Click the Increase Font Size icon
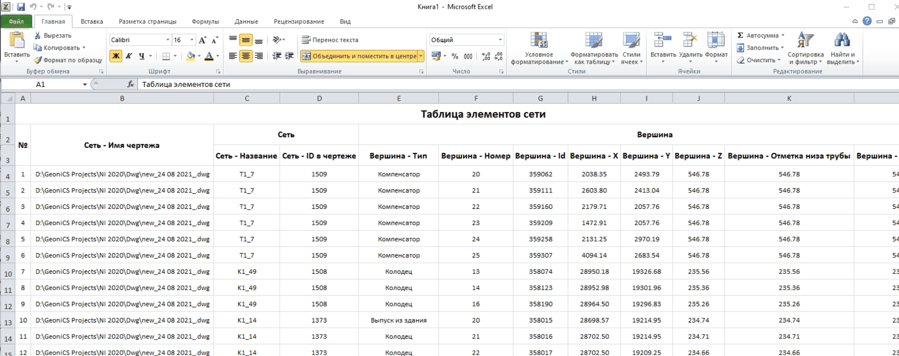The image size is (899, 356). 202,40
